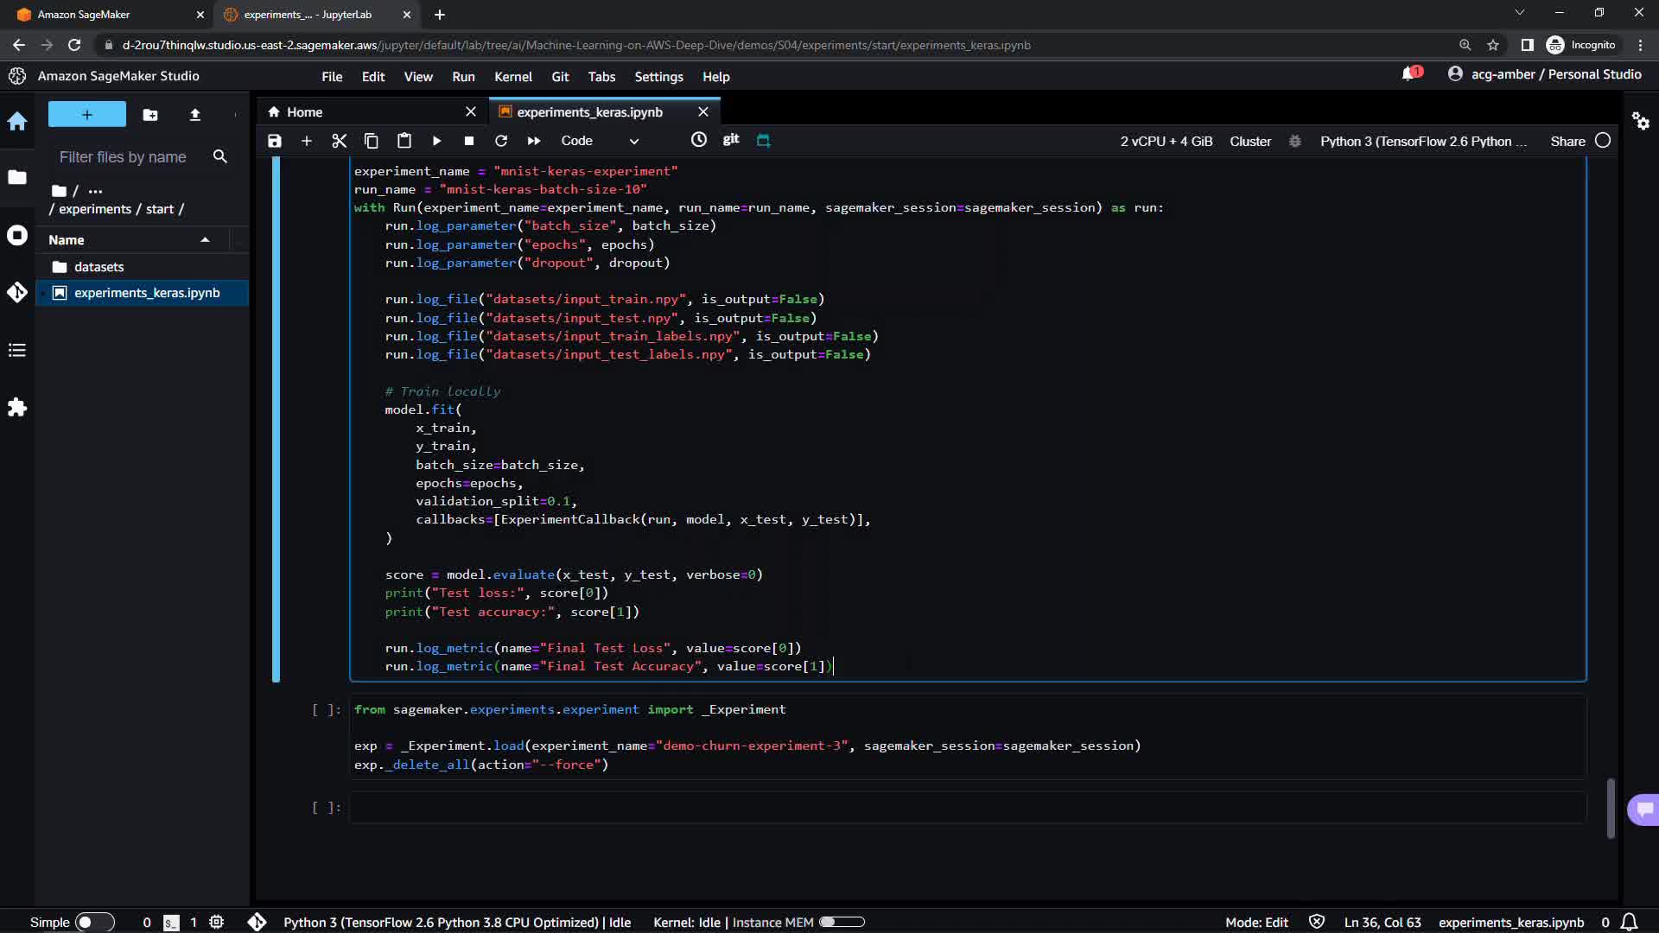Toggle the Simple interface mode switch

[x=94, y=922]
